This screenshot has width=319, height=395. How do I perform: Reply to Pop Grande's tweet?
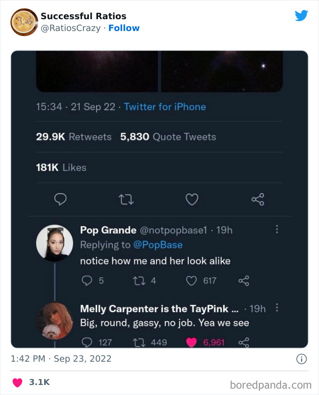coord(87,281)
